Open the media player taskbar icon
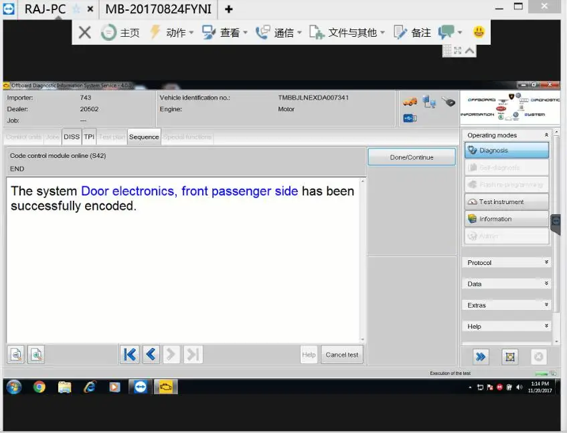 pyautogui.click(x=114, y=387)
